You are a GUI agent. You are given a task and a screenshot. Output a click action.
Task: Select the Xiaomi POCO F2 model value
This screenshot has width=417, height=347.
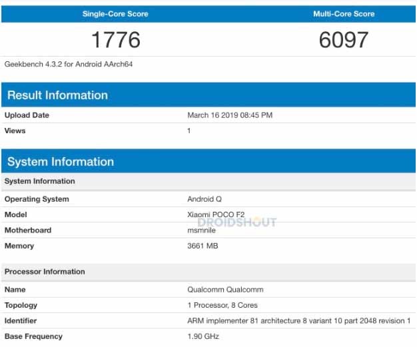[x=216, y=214]
